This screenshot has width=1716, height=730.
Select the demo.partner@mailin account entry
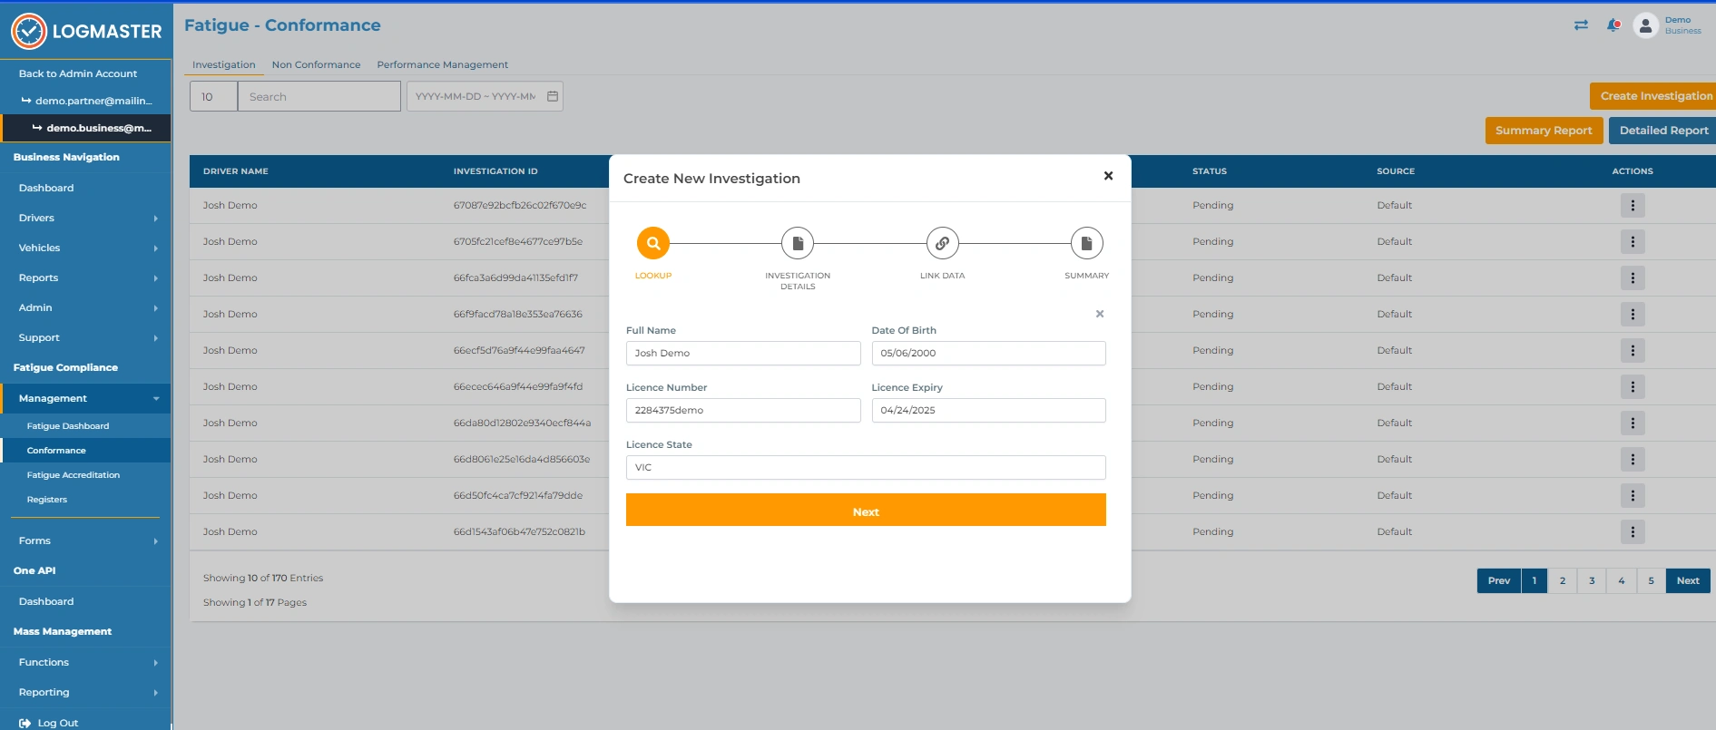85,101
